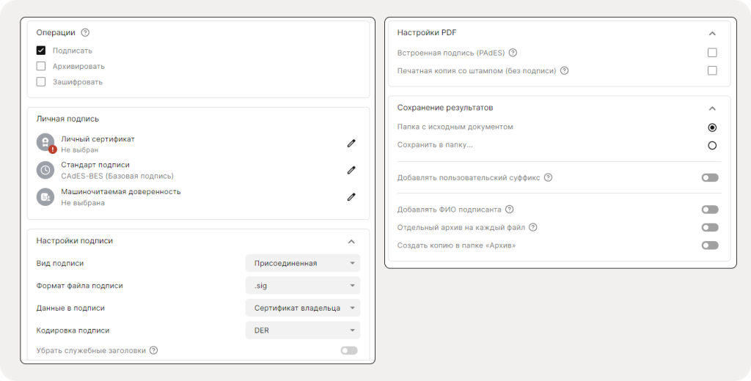
Task: Open the Вид подписи dropdown
Action: 303,263
